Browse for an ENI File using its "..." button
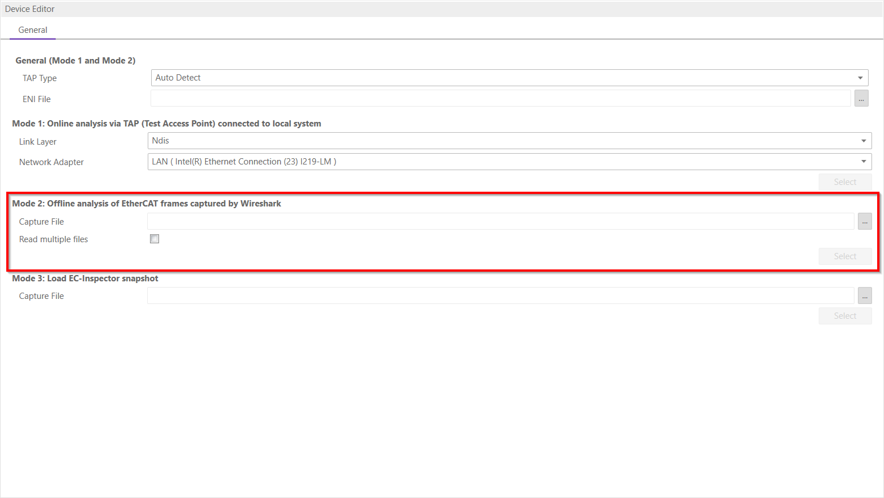Screen dimensions: 884x498 861,98
